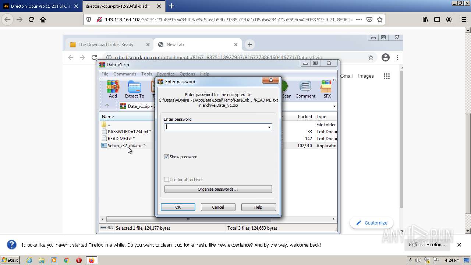Open the Chrome three-dot menu
Viewport: 471px width, 265px height.
[x=397, y=57]
